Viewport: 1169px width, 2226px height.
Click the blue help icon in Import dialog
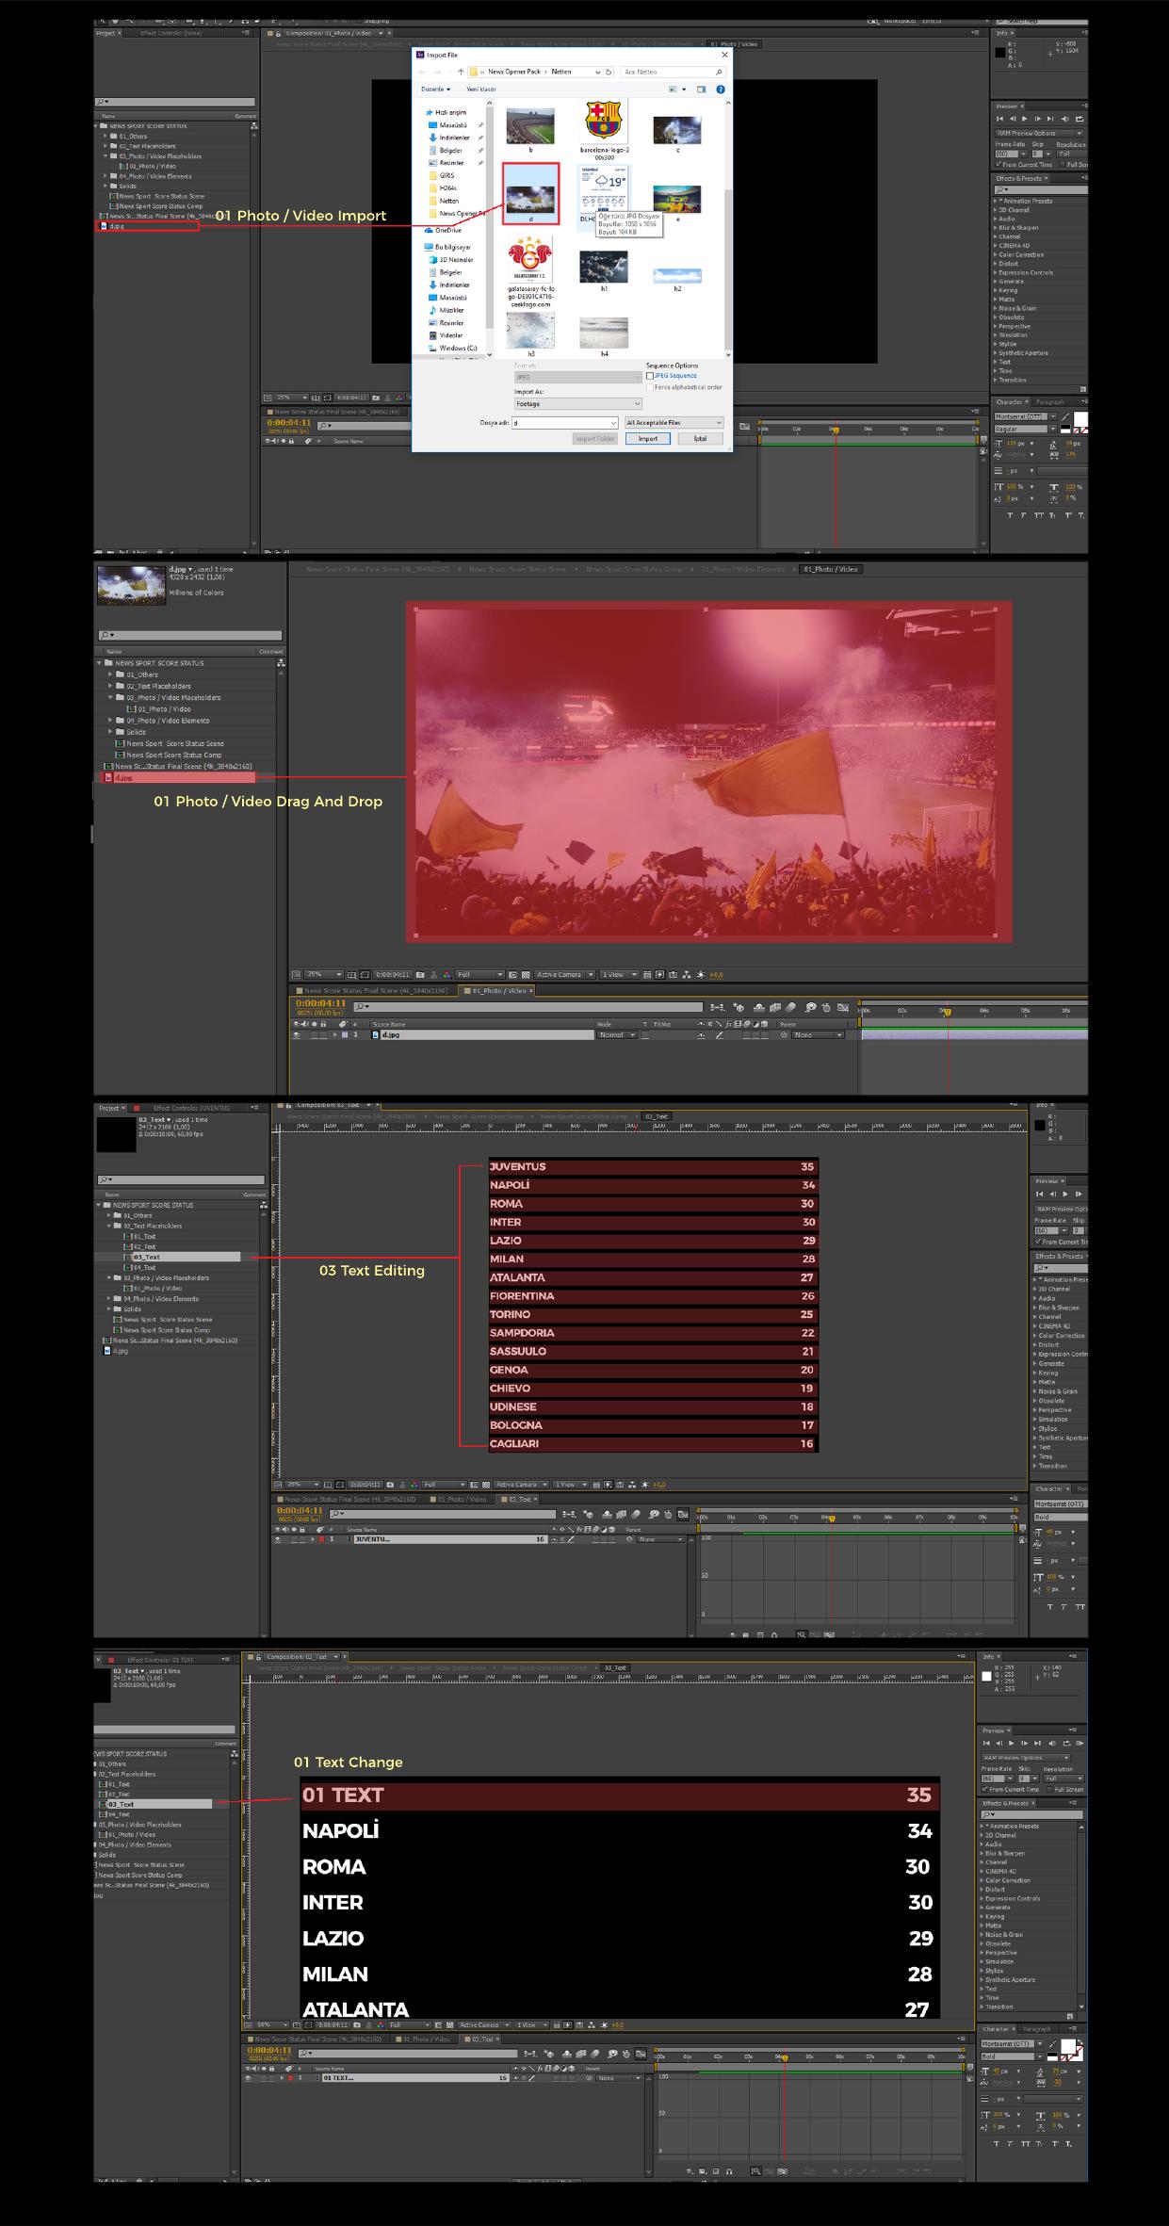pyautogui.click(x=721, y=89)
